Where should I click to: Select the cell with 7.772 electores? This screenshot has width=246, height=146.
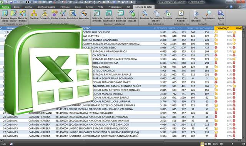tap(163, 44)
